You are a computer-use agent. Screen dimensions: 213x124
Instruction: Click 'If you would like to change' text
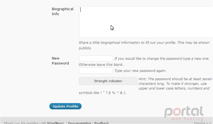(162, 58)
